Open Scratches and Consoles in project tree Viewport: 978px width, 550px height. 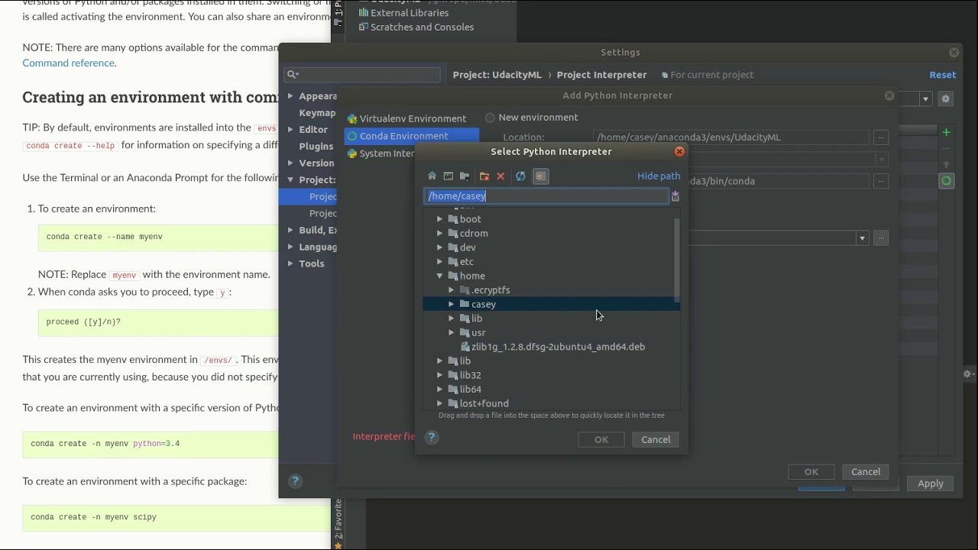[x=416, y=27]
